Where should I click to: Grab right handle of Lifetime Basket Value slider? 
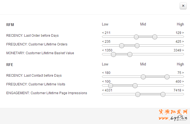(130, 54)
